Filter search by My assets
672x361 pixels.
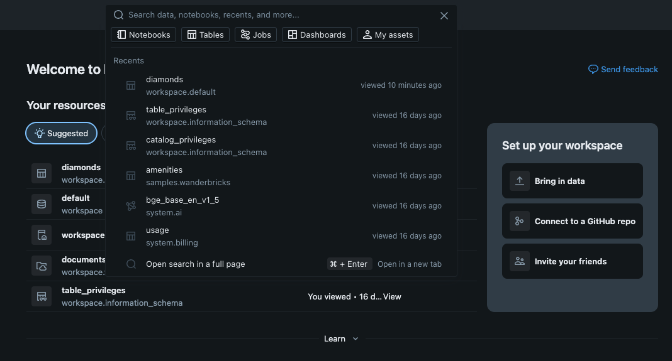(x=388, y=35)
